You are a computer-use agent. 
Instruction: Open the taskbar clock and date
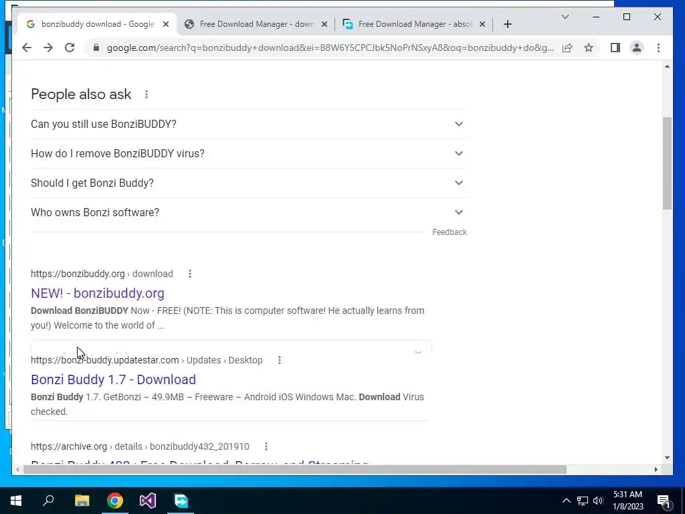coord(627,501)
